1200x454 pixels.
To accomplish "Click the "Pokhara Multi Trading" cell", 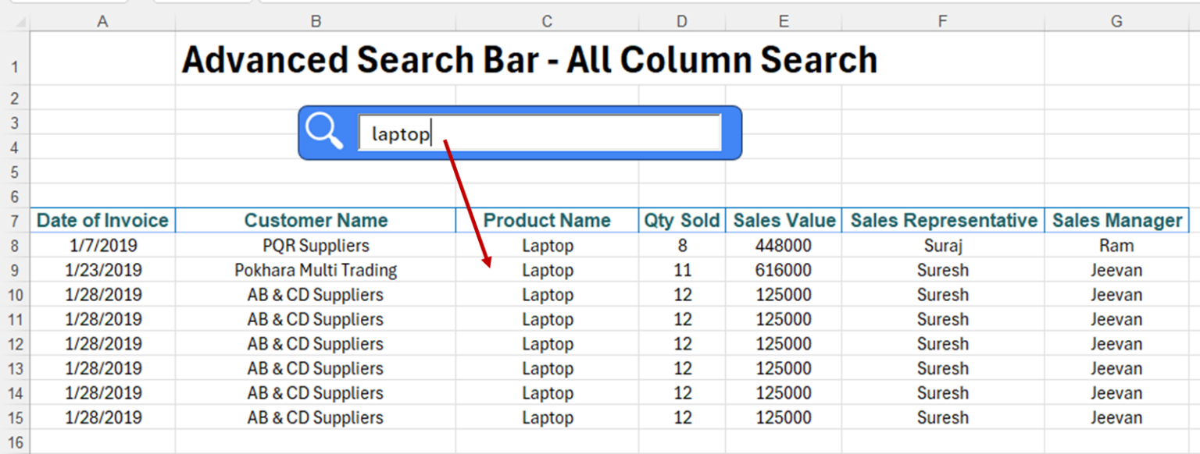I will (316, 271).
